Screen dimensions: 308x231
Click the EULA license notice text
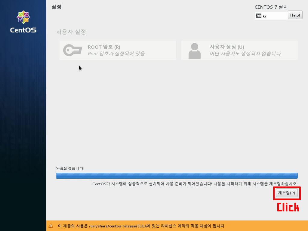(x=141, y=226)
